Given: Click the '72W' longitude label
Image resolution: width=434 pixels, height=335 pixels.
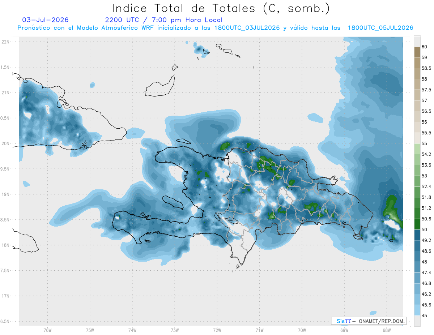Looking at the screenshot, I should 217,330.
